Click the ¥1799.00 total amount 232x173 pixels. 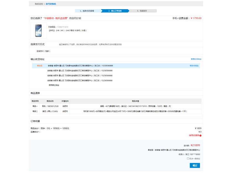pyautogui.click(x=196, y=18)
